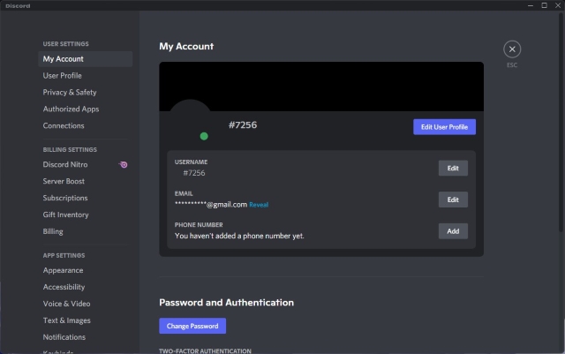Open Privacy & Safety settings
Image resolution: width=565 pixels, height=354 pixels.
tap(86, 93)
